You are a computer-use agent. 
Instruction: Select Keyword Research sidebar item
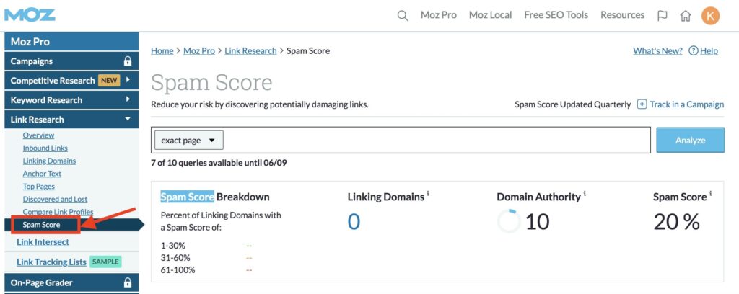point(71,99)
